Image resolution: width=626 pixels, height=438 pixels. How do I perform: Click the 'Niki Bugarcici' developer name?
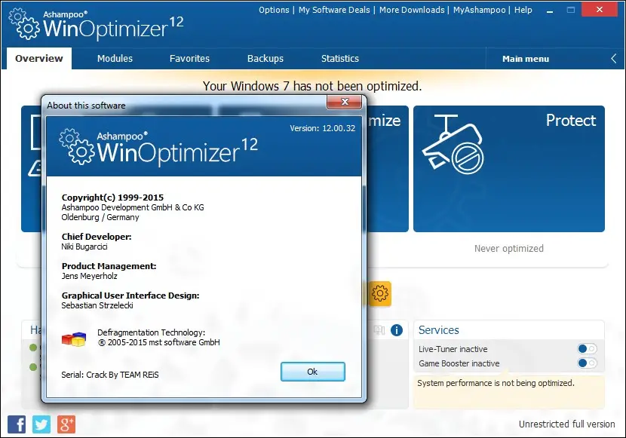pyautogui.click(x=84, y=247)
